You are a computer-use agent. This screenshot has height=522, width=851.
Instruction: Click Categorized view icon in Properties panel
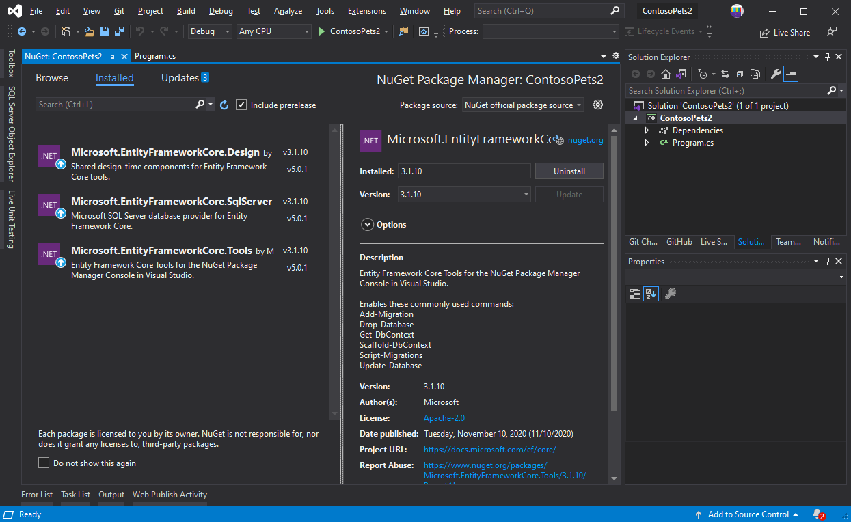pos(634,294)
